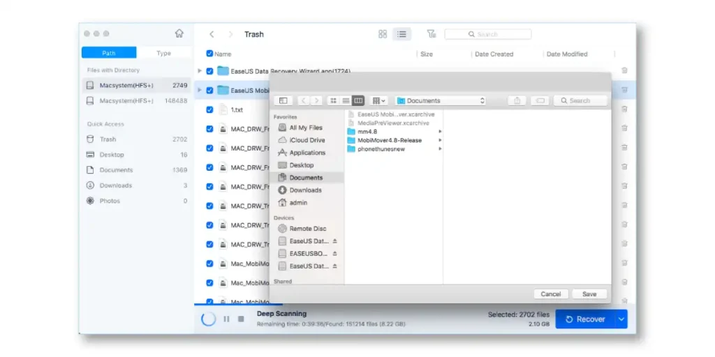Expand the MobiMover4.8-Release folder arrow
The image size is (715, 357).
(x=440, y=140)
